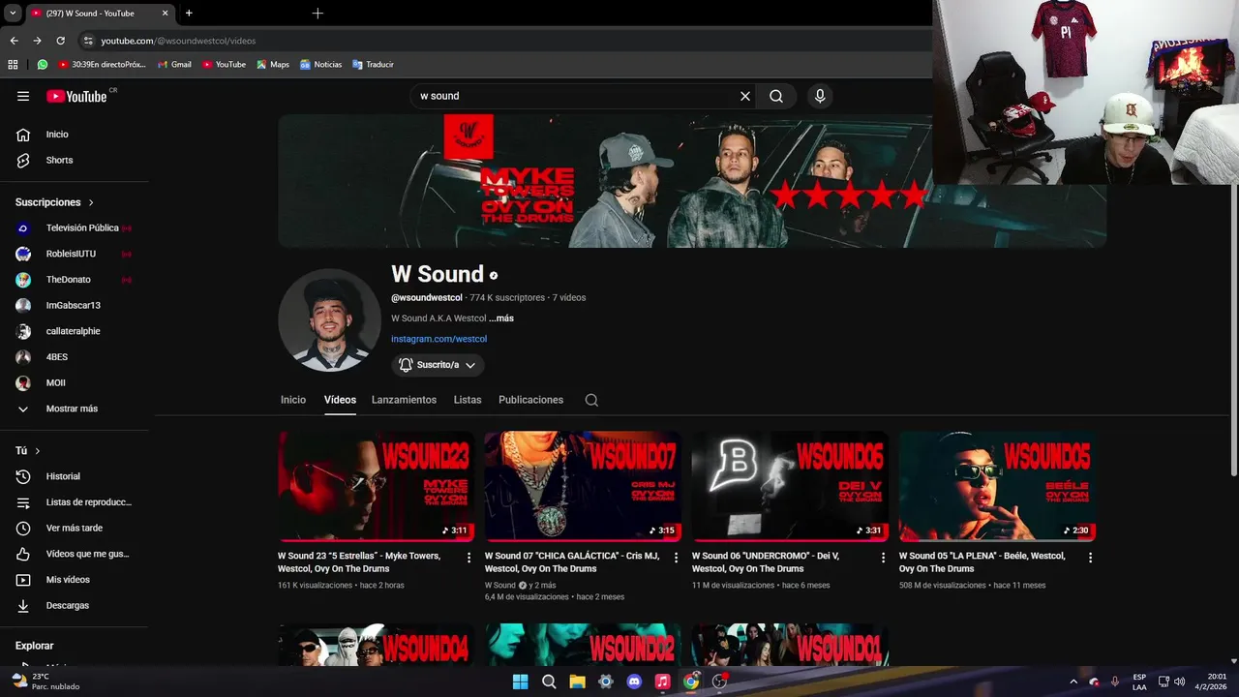Image resolution: width=1239 pixels, height=697 pixels.
Task: Switch to Lanzamientos tab
Action: click(404, 400)
